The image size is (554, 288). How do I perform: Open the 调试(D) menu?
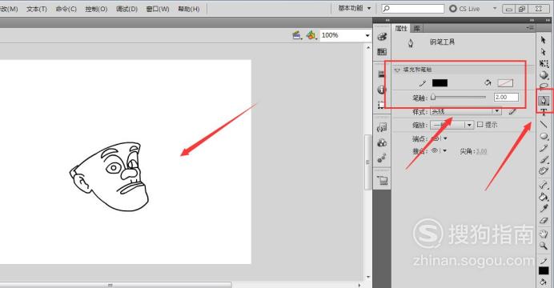click(126, 9)
